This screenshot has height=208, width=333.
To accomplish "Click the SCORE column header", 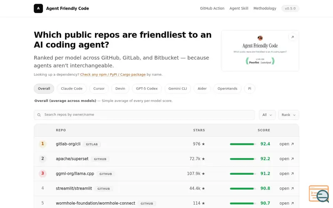I will [264, 130].
